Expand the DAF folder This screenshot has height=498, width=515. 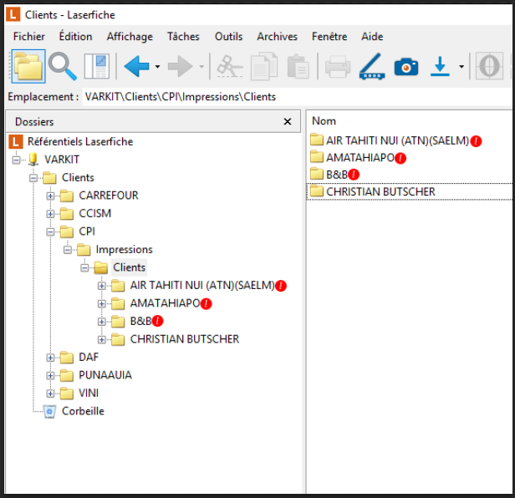pyautogui.click(x=50, y=358)
